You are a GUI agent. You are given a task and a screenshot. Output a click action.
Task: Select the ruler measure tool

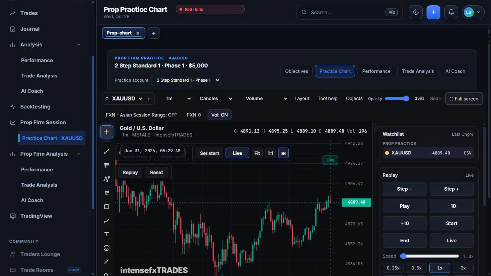point(107,262)
